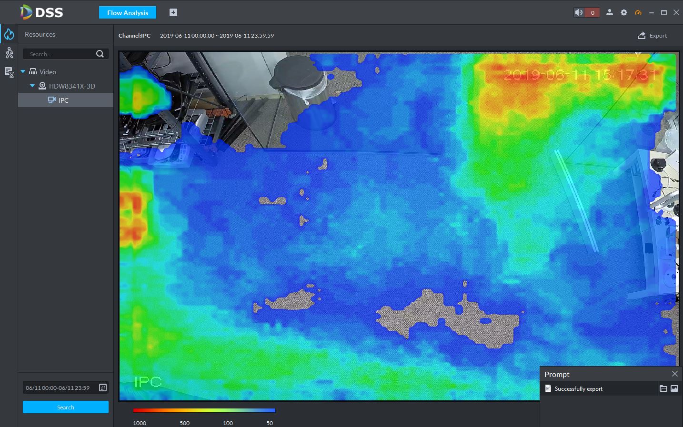
Task: Switch to the Flow Analysis tab
Action: [x=128, y=13]
